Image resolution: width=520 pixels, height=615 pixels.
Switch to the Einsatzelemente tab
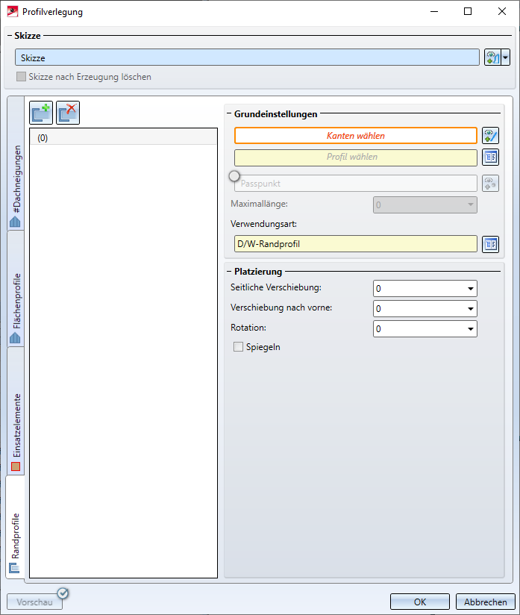[x=16, y=411]
